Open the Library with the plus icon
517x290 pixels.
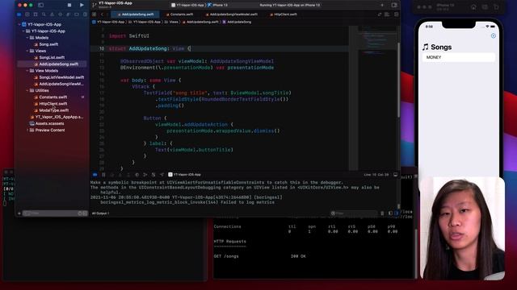click(x=382, y=5)
